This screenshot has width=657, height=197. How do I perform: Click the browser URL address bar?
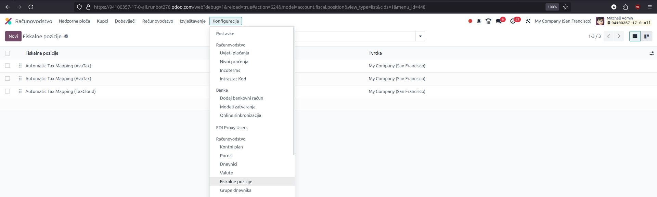pos(308,7)
